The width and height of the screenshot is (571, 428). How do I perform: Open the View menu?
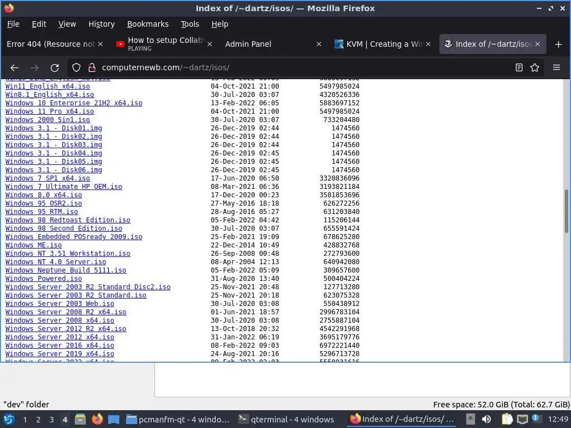coord(67,24)
